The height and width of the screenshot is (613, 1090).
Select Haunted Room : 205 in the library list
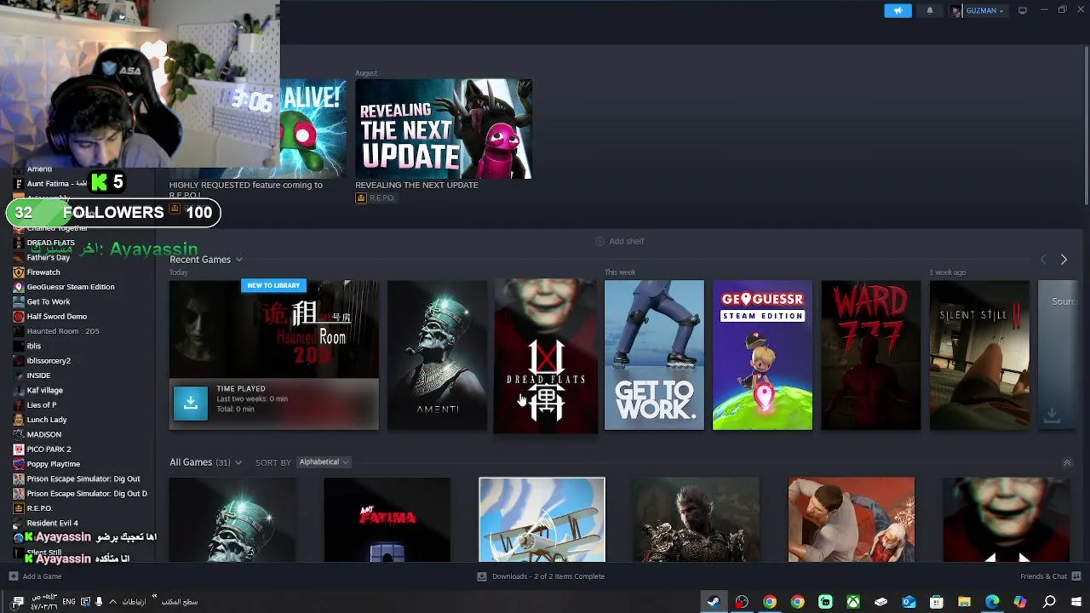coord(63,331)
